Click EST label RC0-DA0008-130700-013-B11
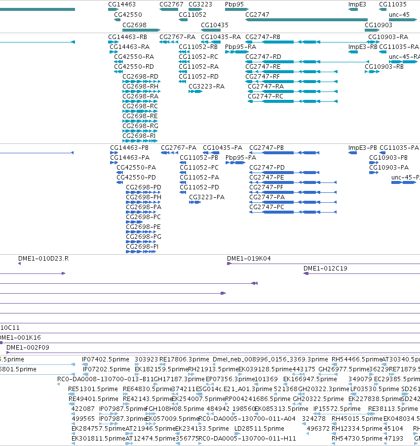Image resolution: width=420 pixels, height=446 pixels. (105, 379)
